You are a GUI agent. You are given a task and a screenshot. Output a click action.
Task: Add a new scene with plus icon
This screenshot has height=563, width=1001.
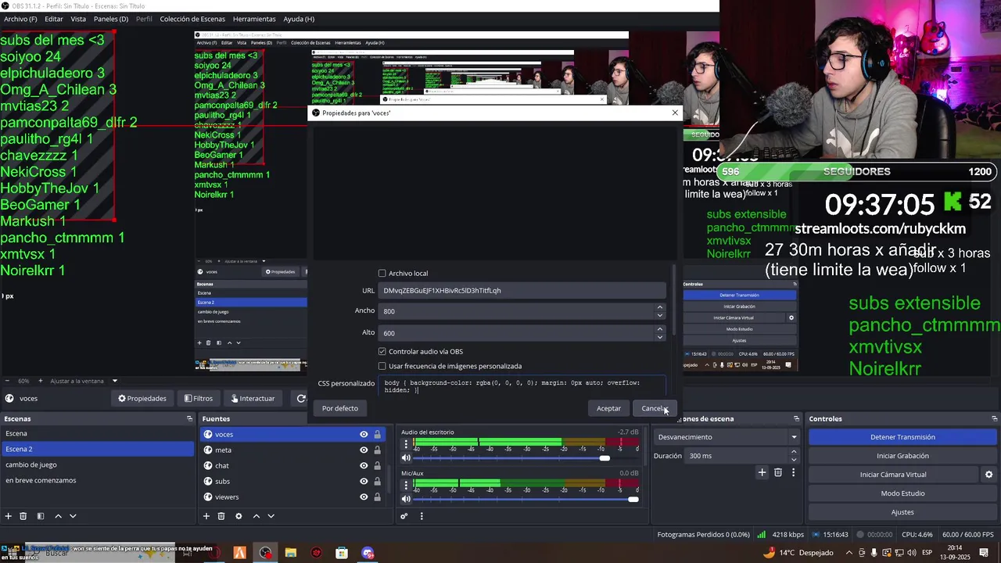coord(9,516)
